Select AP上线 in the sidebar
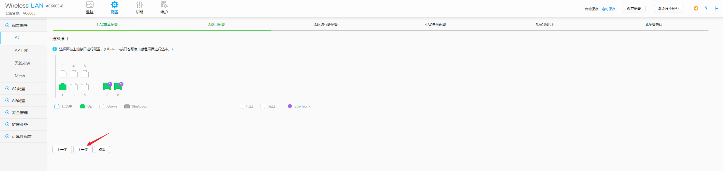This screenshot has height=171, width=723. point(21,50)
